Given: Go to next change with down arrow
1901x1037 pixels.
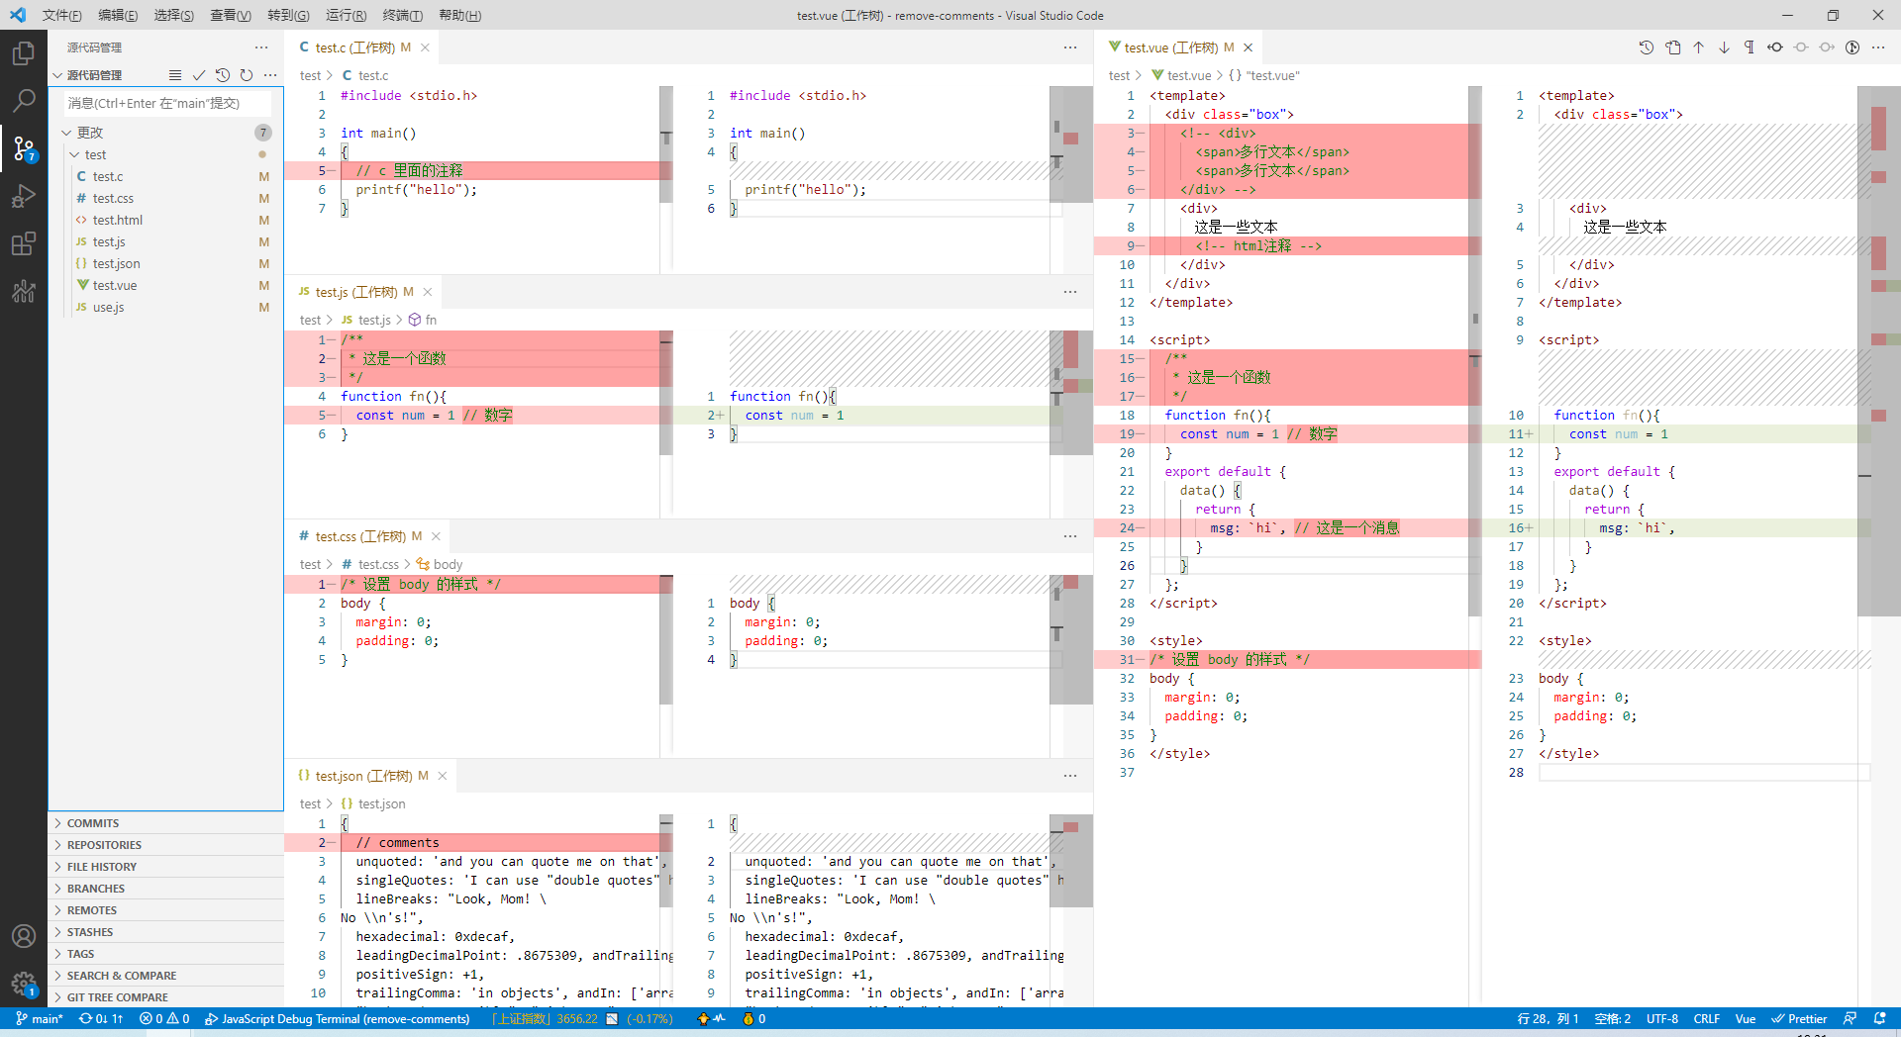Looking at the screenshot, I should [x=1724, y=47].
